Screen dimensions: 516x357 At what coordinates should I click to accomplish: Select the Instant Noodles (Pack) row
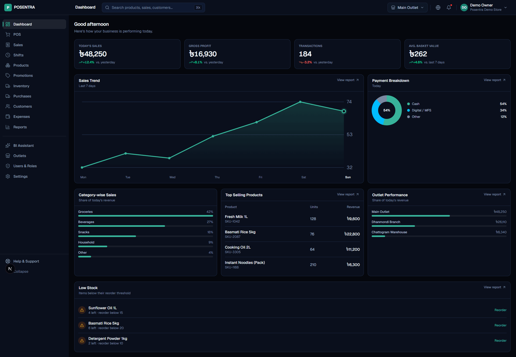click(292, 265)
